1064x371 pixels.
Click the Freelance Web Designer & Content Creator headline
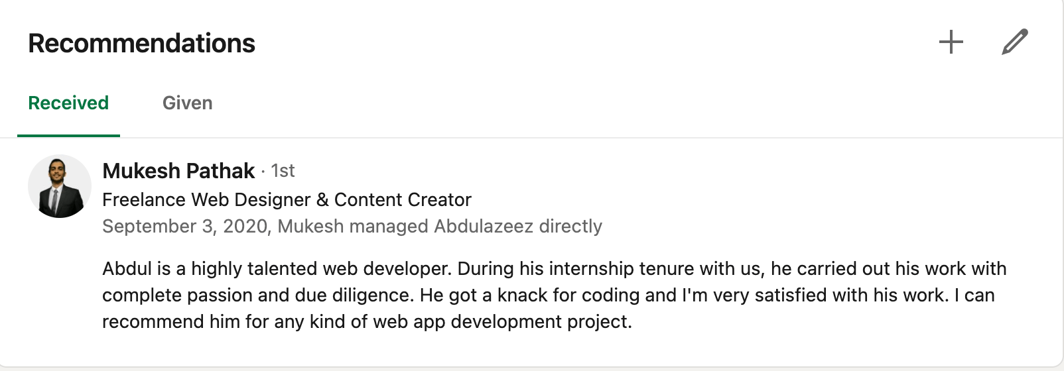pos(287,199)
